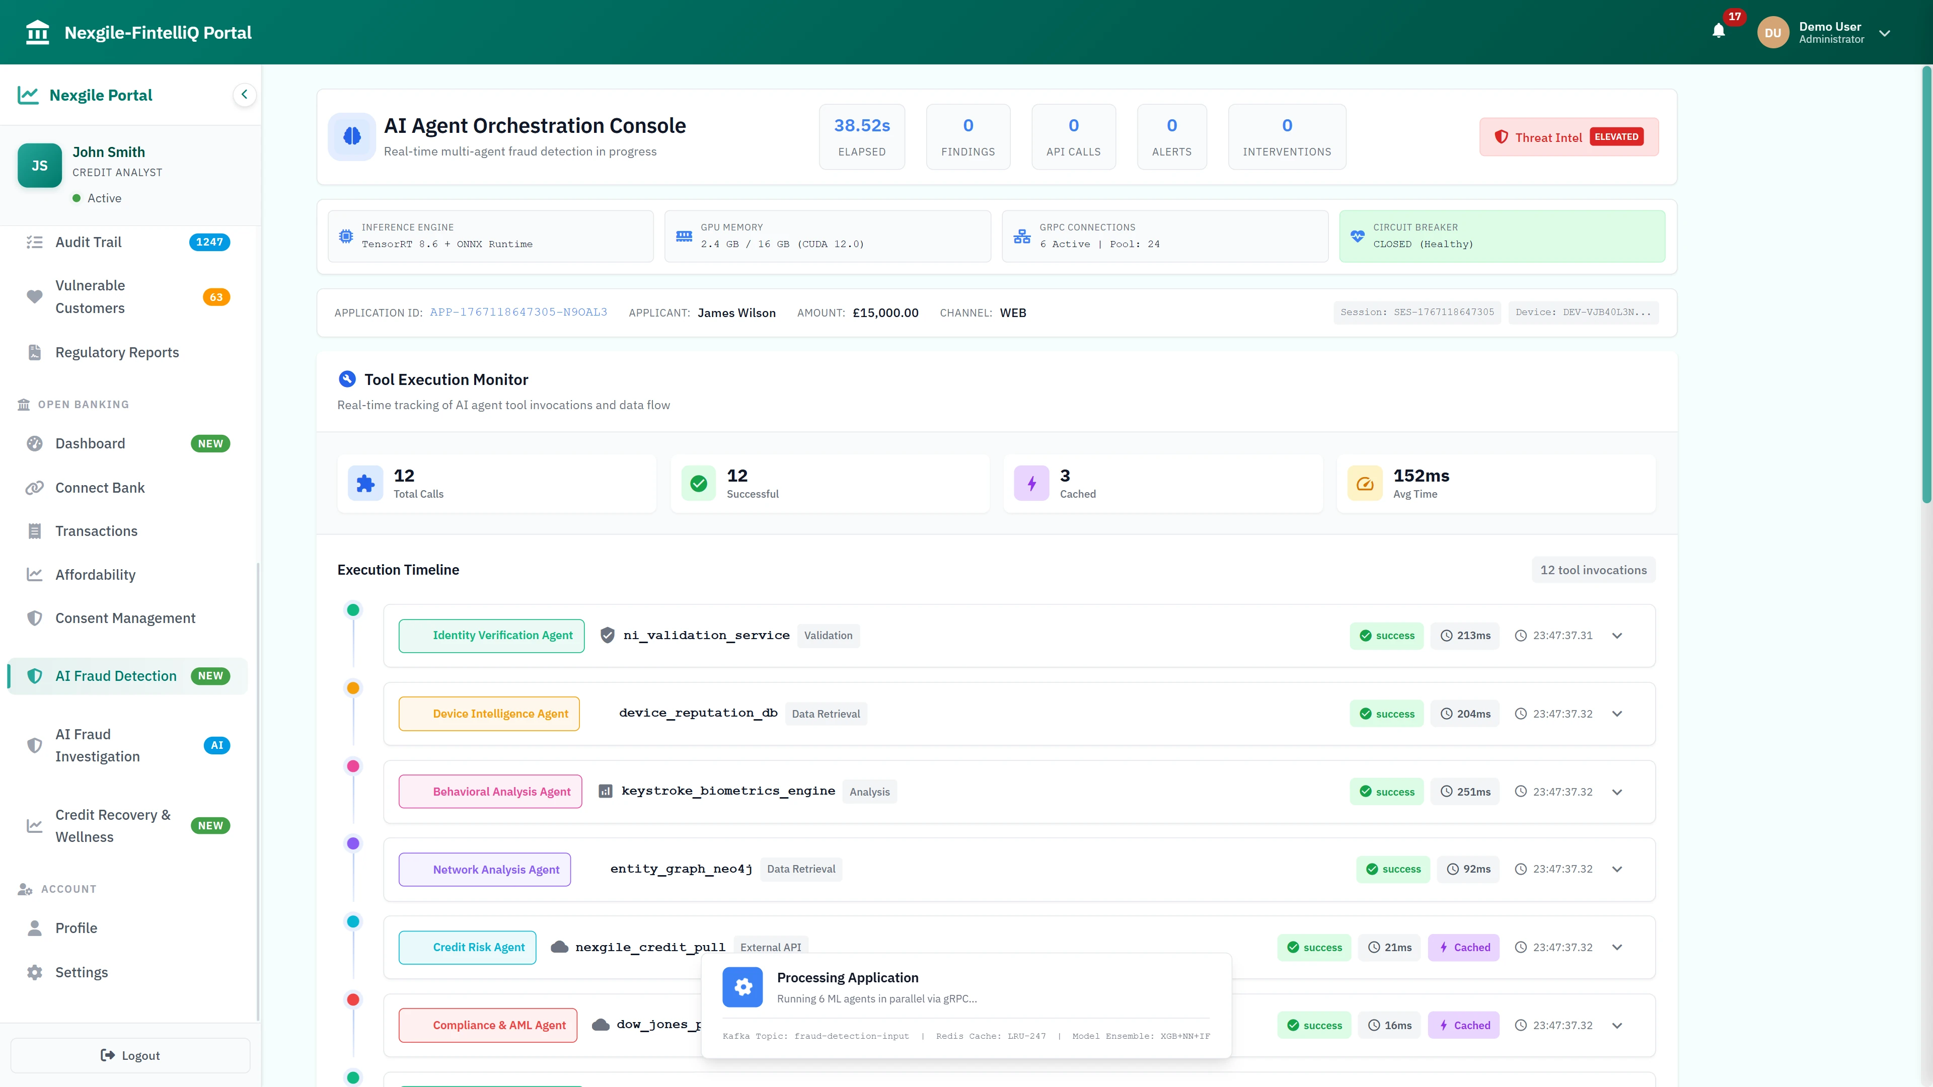The height and width of the screenshot is (1087, 1933).
Task: Open the Audit Trail section
Action: [x=88, y=242]
